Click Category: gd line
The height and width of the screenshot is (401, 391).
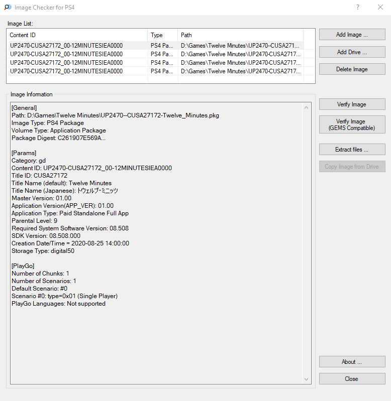click(29, 161)
